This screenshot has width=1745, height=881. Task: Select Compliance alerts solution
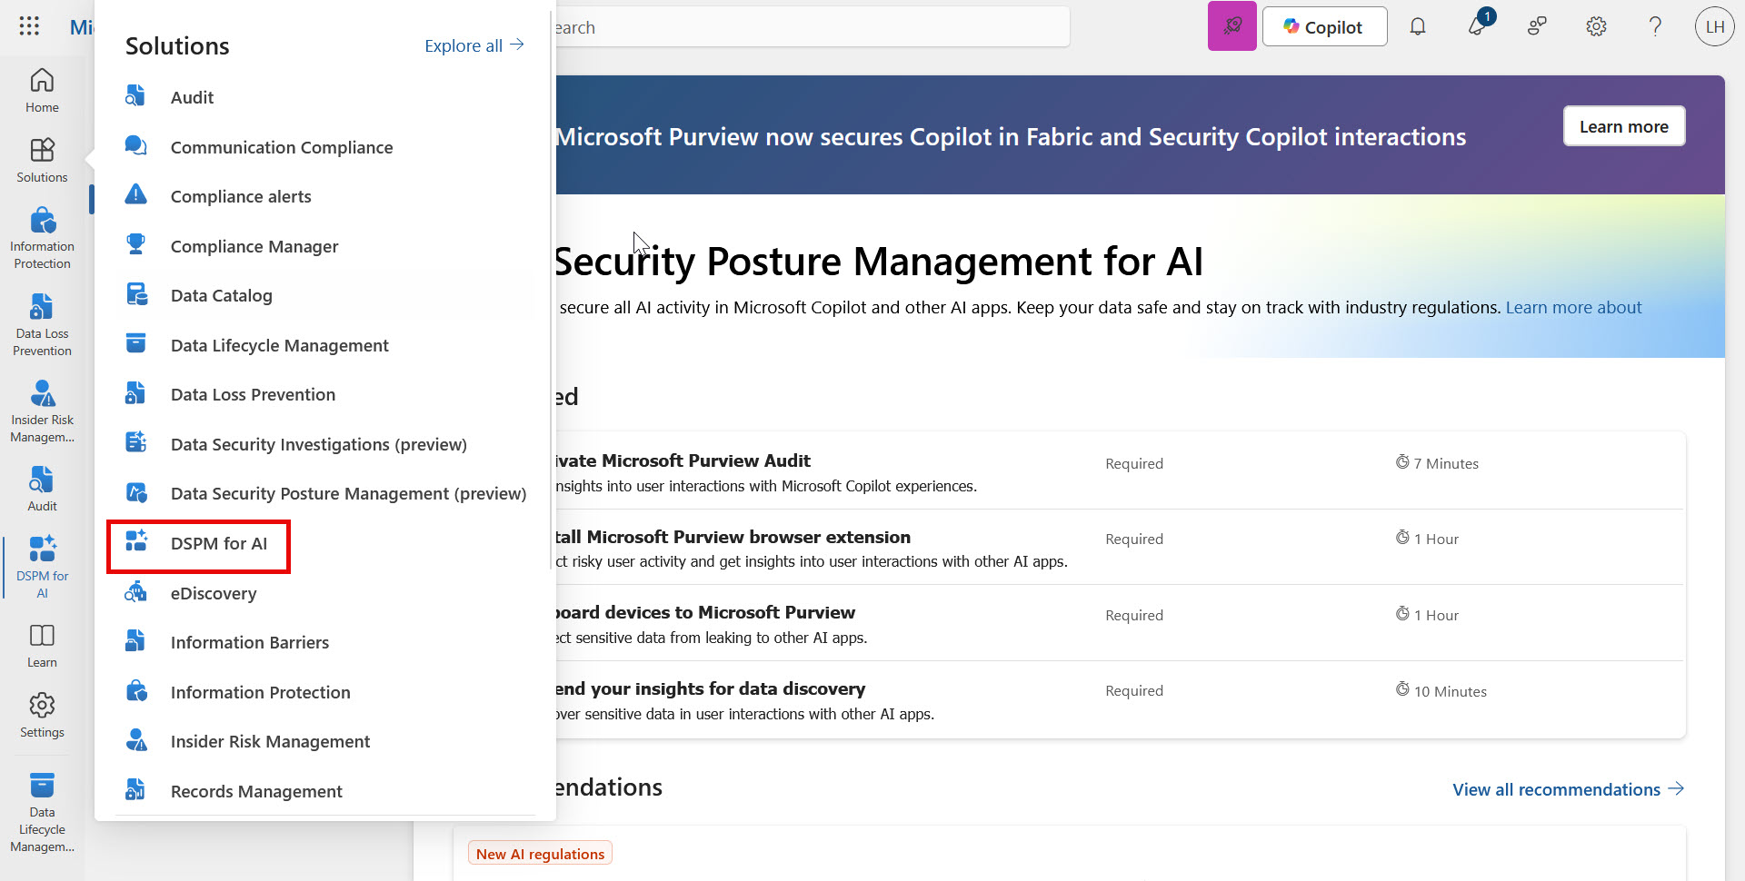coord(241,196)
